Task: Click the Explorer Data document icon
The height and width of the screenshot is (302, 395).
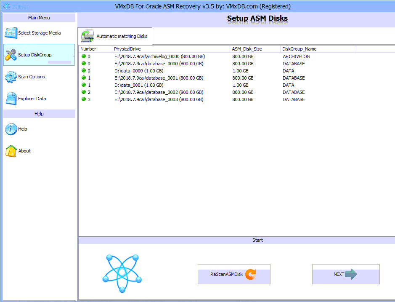Action: 11,99
